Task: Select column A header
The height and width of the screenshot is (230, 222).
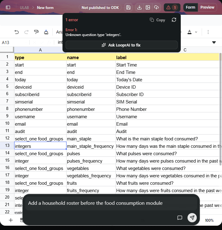Action: (x=40, y=50)
